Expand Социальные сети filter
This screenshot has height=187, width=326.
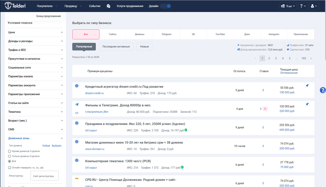point(35,68)
